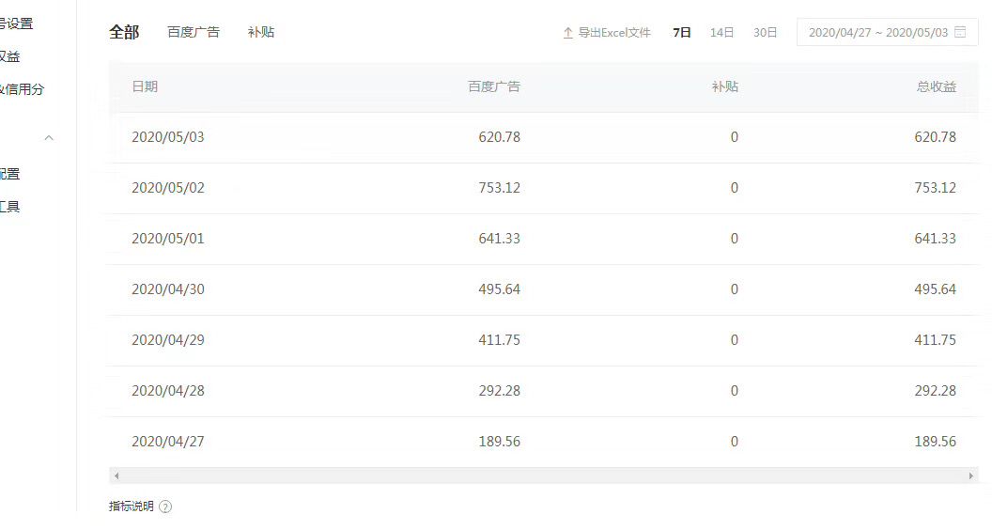Click 641.33 in the 百度广告 column
The image size is (992, 530).
click(499, 239)
